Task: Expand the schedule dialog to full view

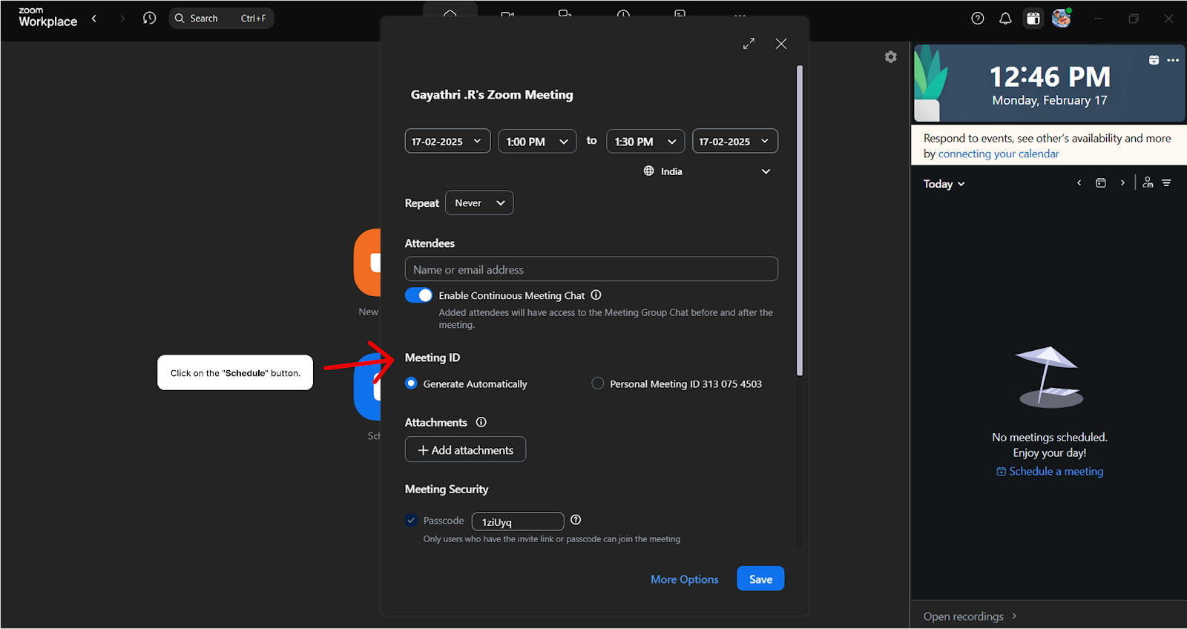Action: coord(749,44)
